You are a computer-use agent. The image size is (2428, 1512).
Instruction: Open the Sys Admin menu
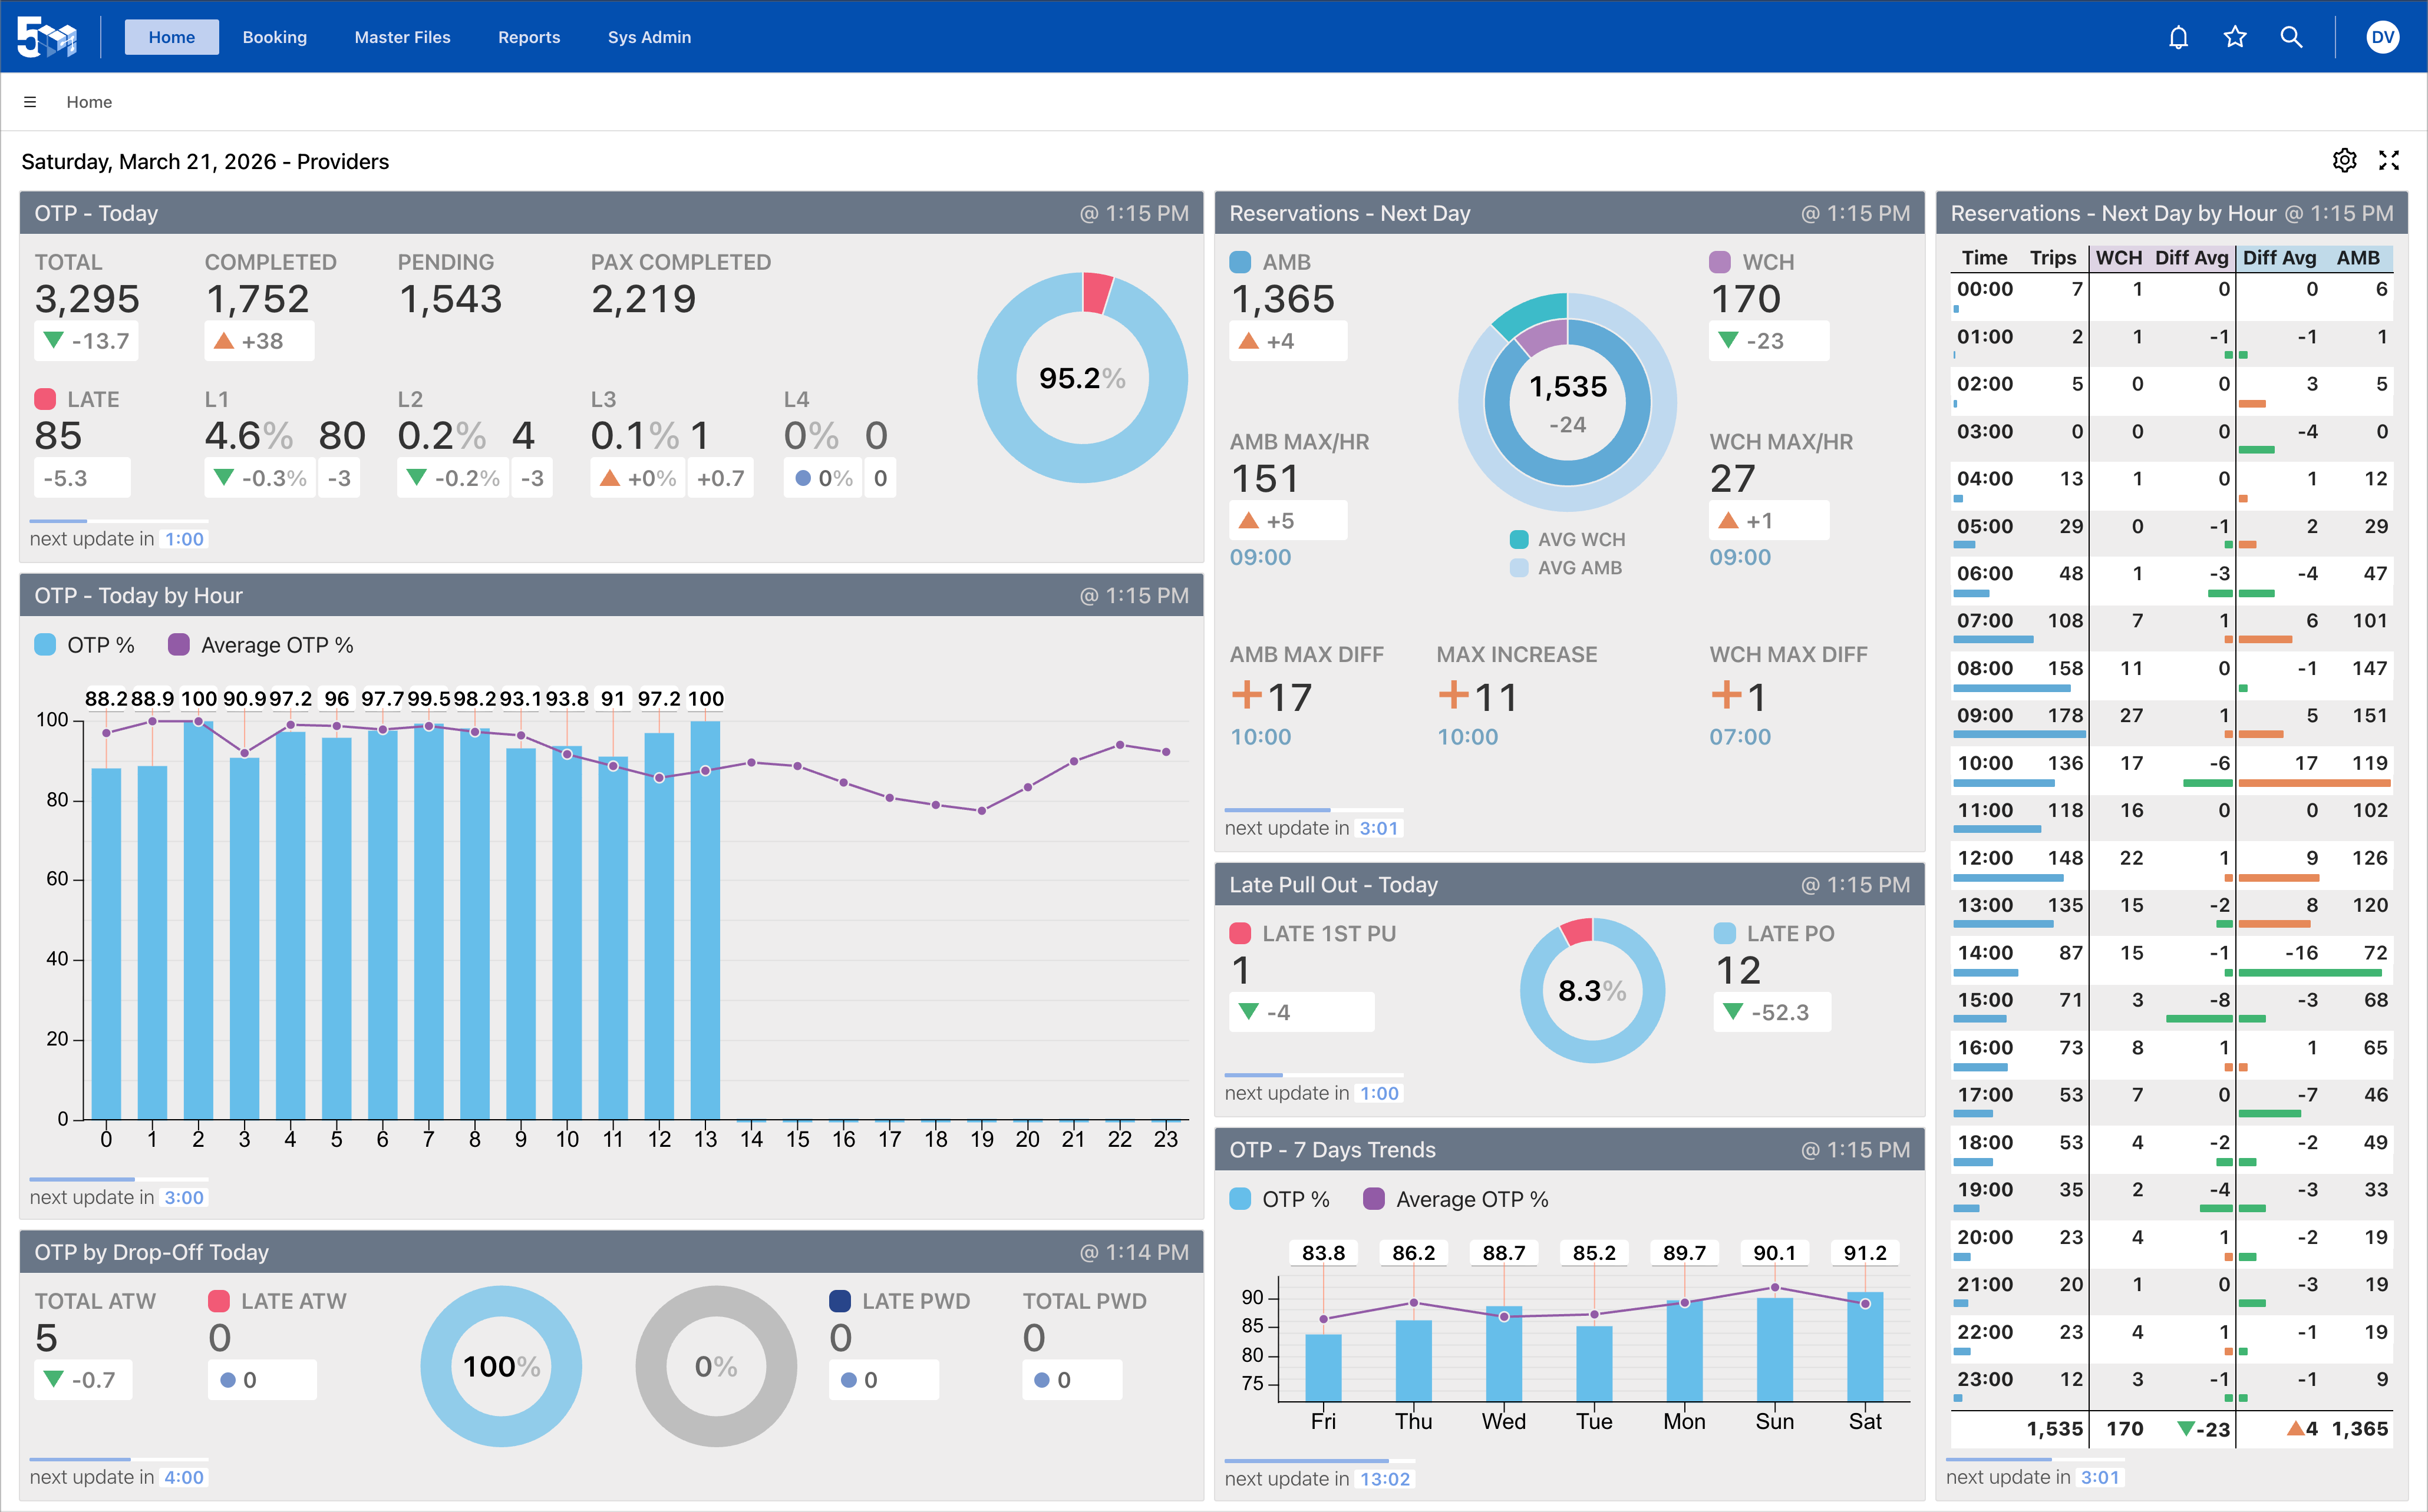[x=649, y=37]
